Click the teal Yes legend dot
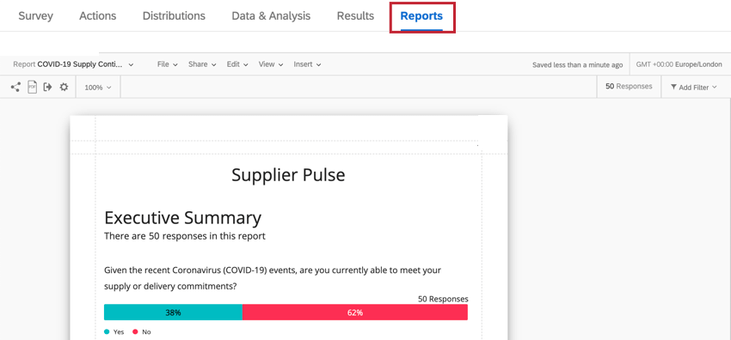Screen dimensions: 731x340 click(x=107, y=332)
